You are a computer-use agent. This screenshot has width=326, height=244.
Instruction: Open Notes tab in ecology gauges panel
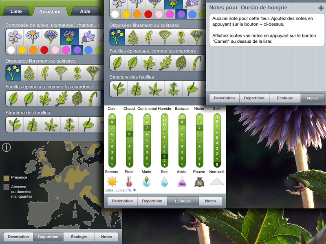(x=210, y=201)
